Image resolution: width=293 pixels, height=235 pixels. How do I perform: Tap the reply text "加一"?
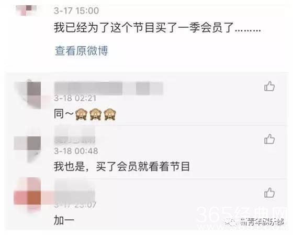[x=64, y=220]
